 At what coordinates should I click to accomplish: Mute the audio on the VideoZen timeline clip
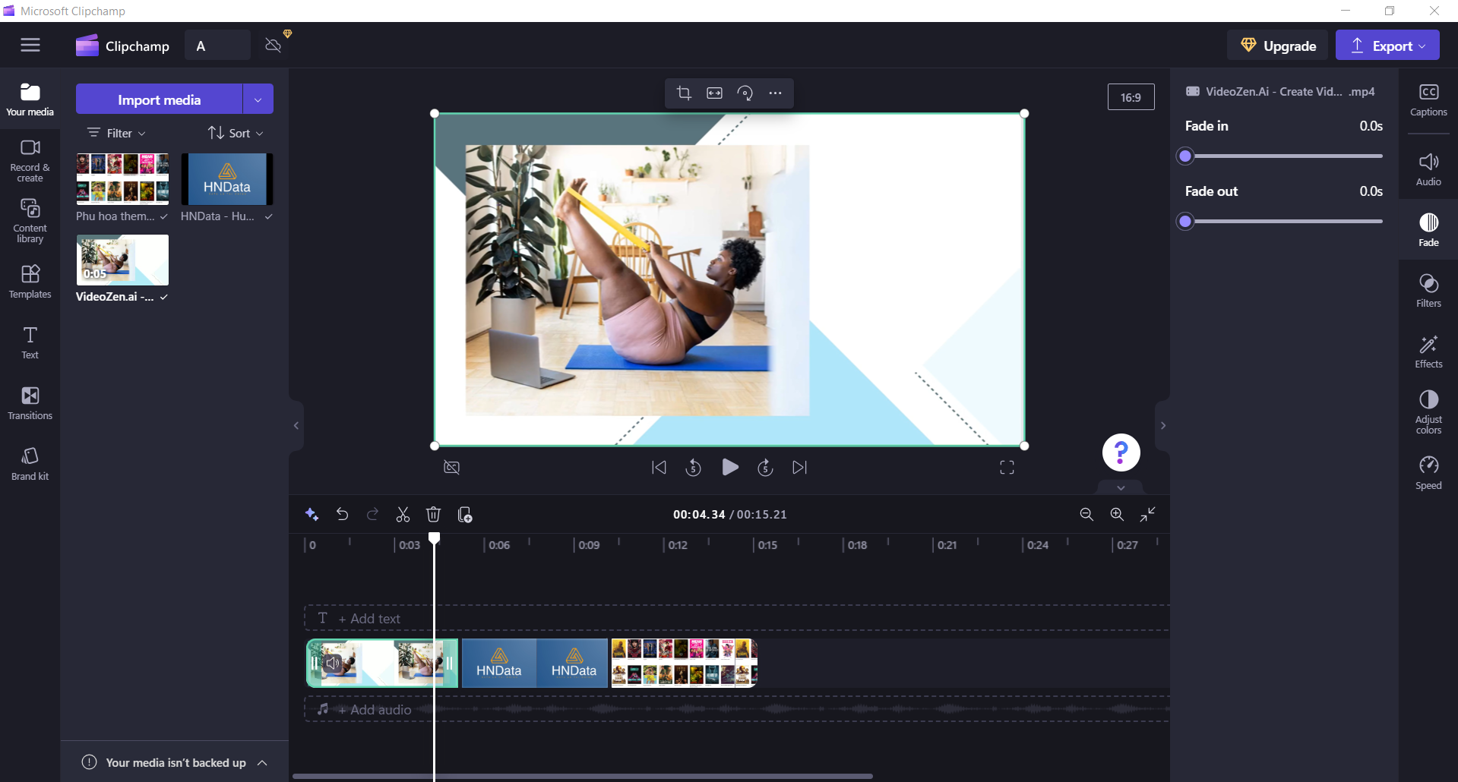coord(333,664)
